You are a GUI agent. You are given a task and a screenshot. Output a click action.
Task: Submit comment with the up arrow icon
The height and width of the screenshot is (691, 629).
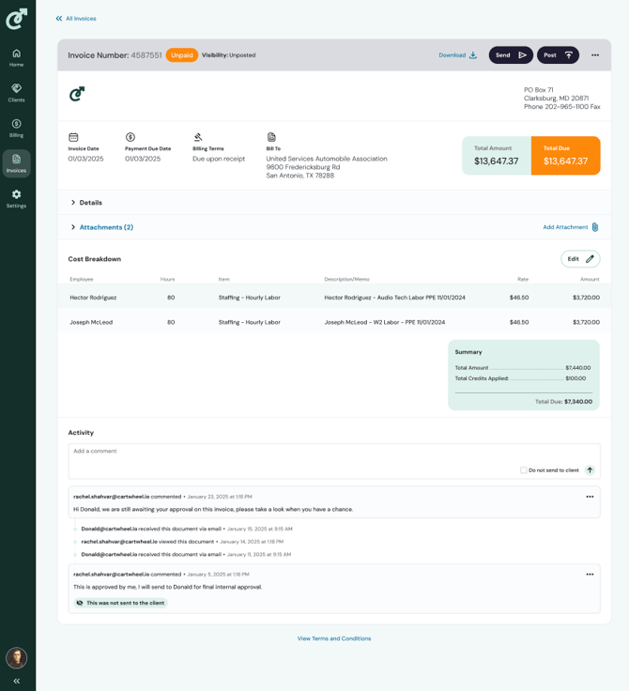coord(590,470)
